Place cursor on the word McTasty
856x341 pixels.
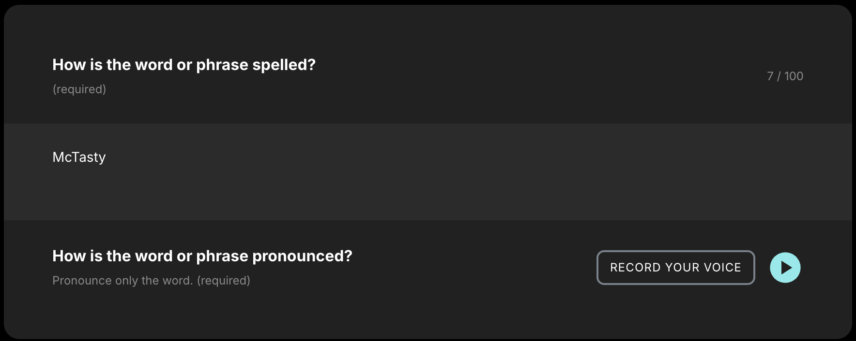pos(79,157)
